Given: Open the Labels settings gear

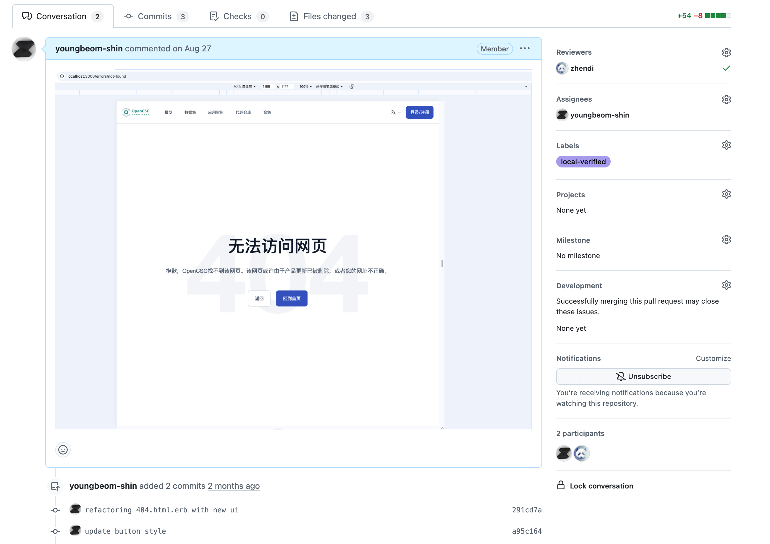Looking at the screenshot, I should 727,145.
